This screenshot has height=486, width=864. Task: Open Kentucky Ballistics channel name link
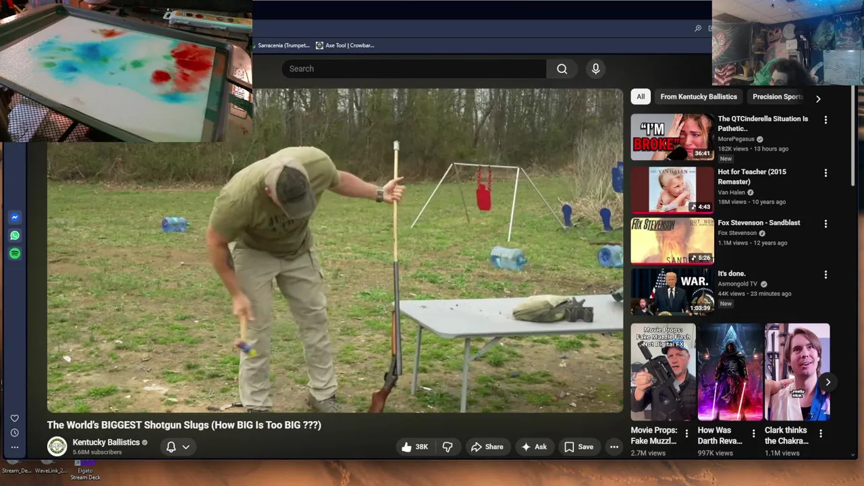click(106, 442)
